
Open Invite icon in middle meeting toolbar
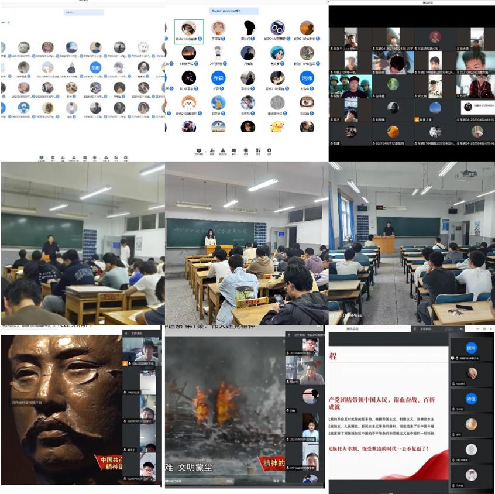[212, 151]
